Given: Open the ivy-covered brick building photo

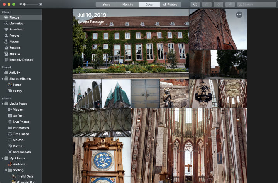Looking at the screenshot, I should [x=131, y=46].
